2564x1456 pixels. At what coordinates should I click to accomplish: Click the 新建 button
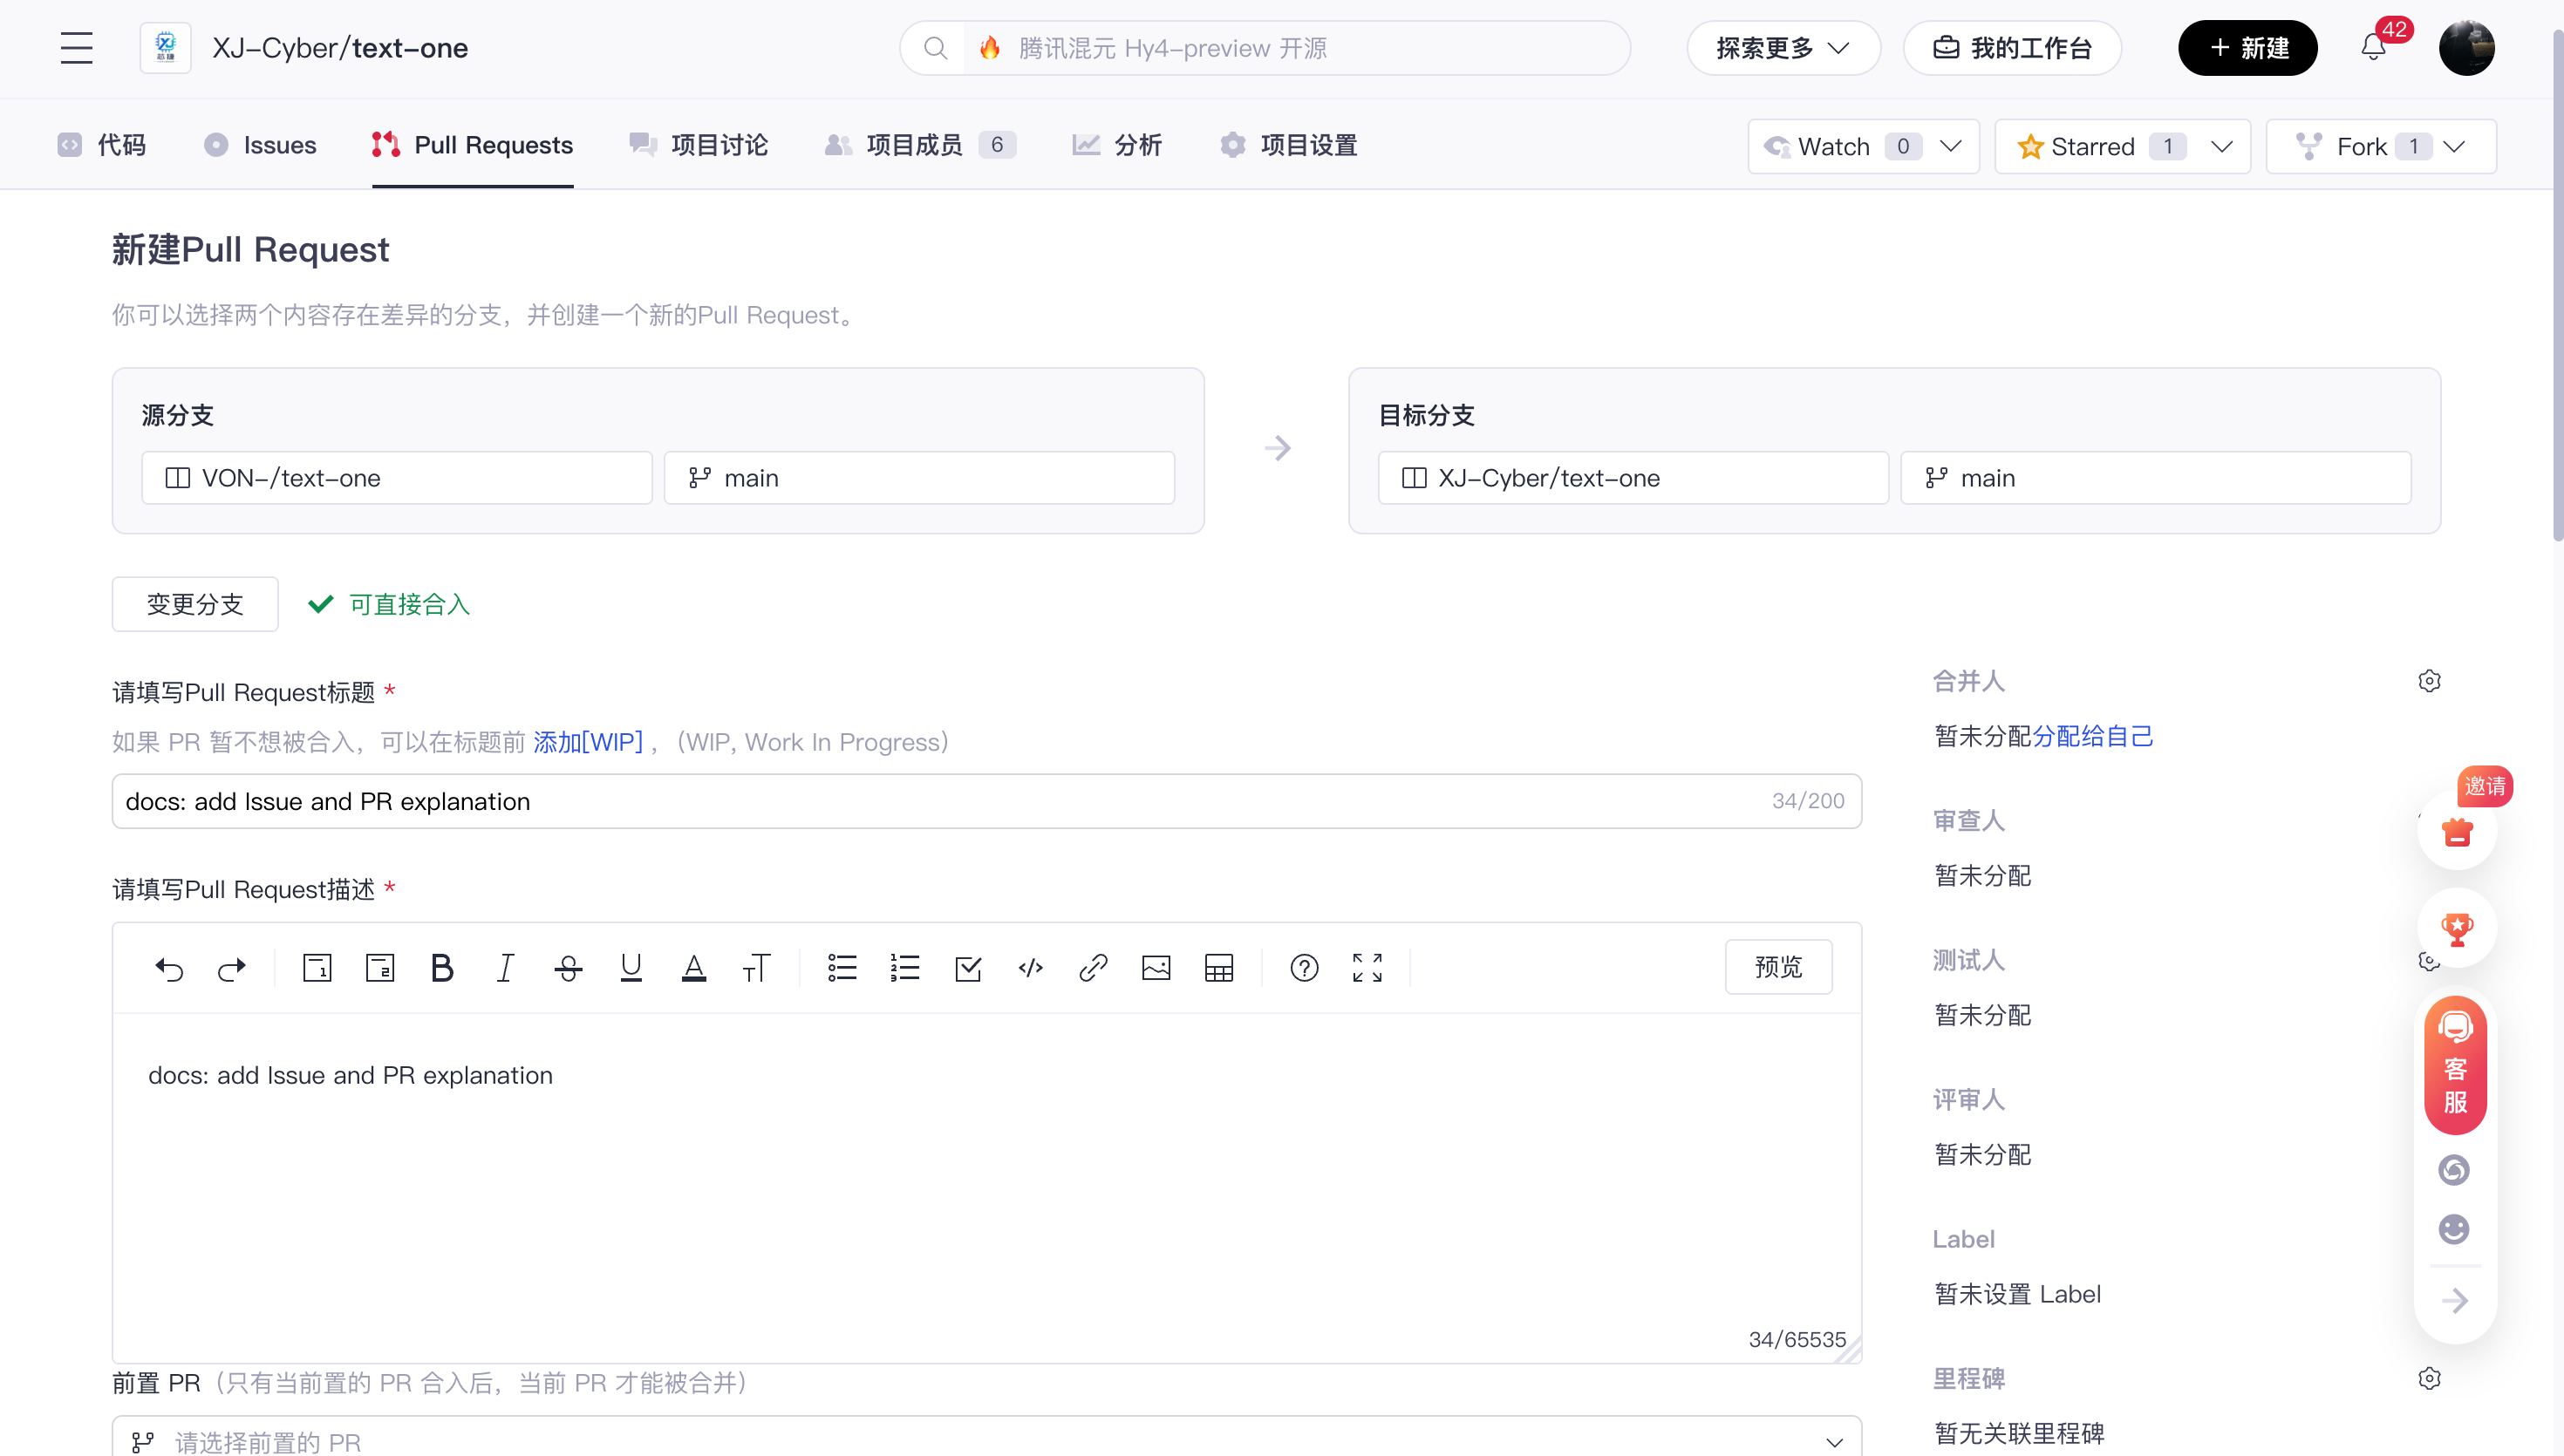(x=2248, y=48)
